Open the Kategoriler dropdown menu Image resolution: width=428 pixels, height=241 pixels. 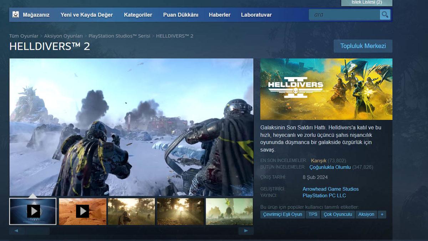(x=138, y=15)
